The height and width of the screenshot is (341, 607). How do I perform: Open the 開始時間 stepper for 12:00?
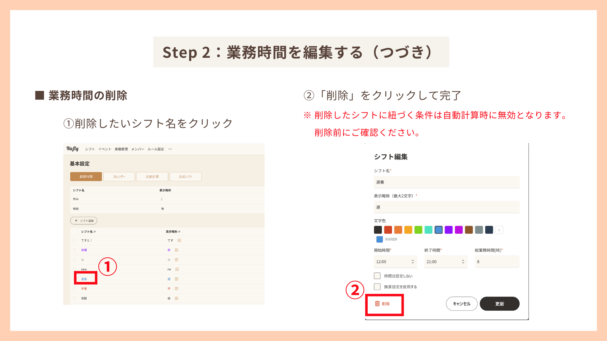coord(413,262)
